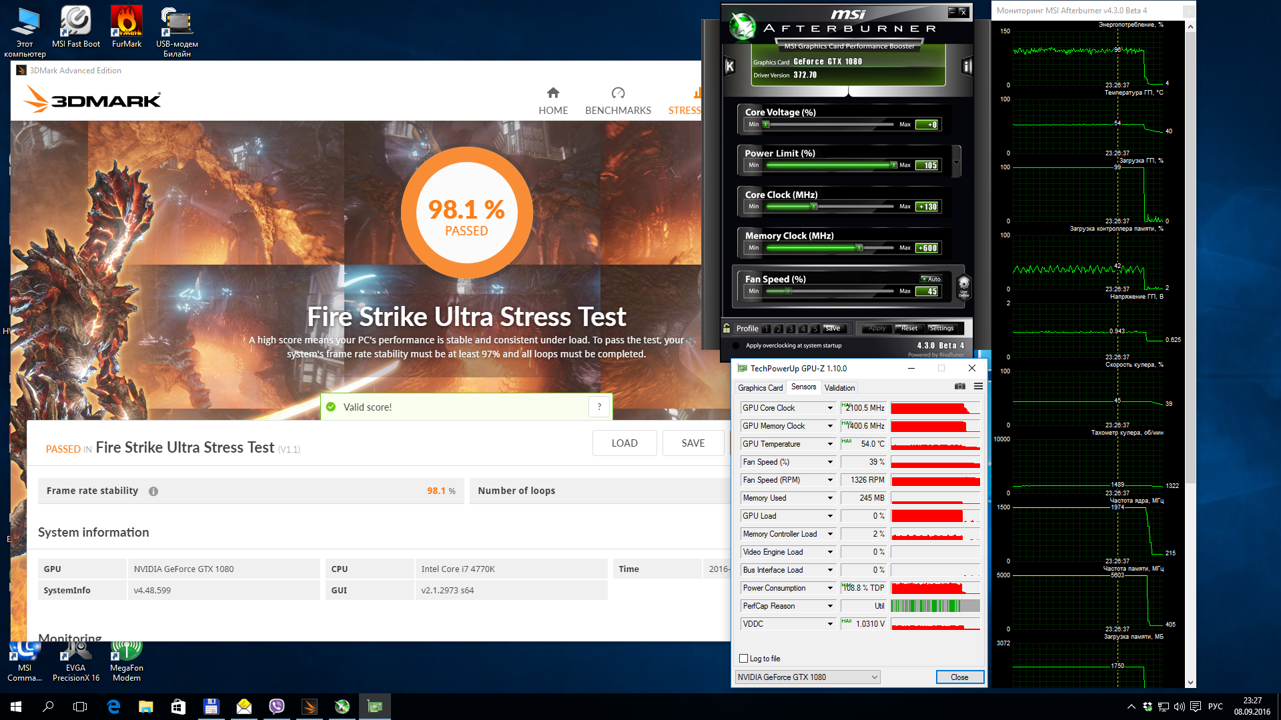
Task: Click the SAVE button in 3DMark
Action: tap(693, 443)
